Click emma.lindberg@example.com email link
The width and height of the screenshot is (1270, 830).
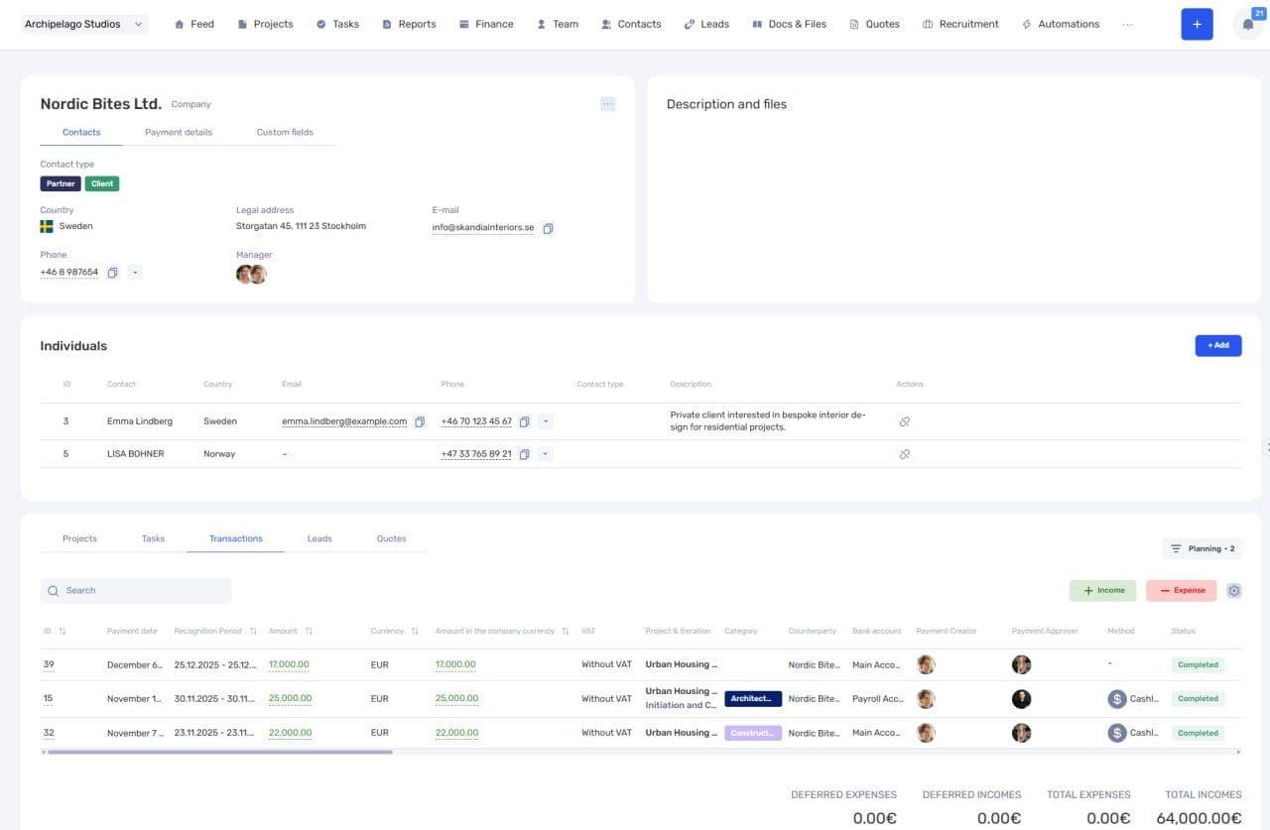(x=344, y=421)
